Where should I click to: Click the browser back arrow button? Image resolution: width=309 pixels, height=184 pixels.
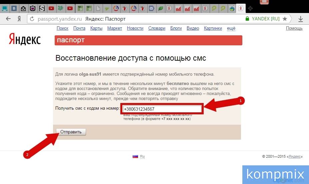[7, 19]
